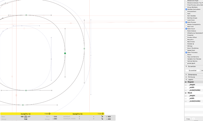Click the lower lock icon in info box

click(102, 119)
